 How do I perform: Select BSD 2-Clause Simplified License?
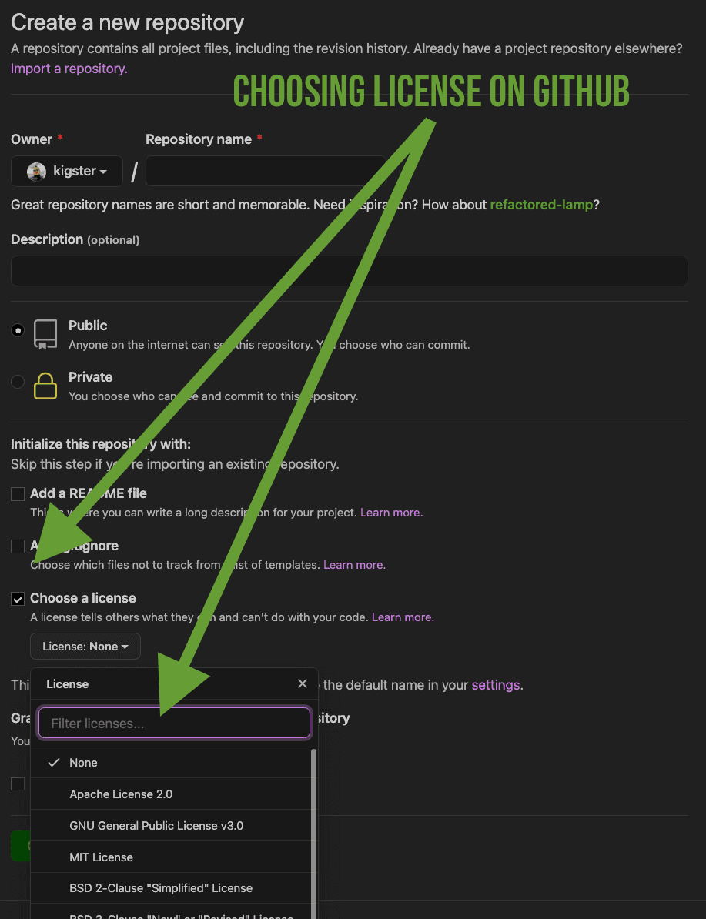tap(161, 887)
